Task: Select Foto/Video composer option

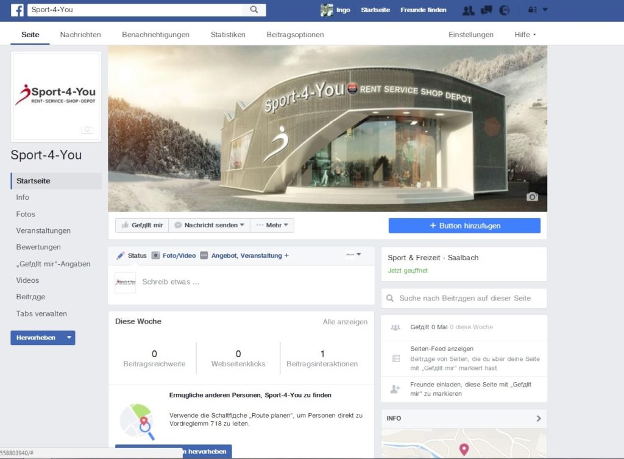Action: [x=174, y=255]
